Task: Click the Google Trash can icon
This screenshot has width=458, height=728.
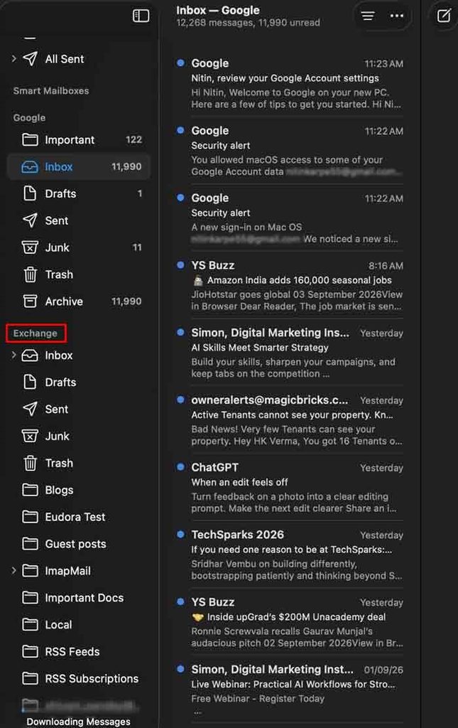Action: (30, 274)
